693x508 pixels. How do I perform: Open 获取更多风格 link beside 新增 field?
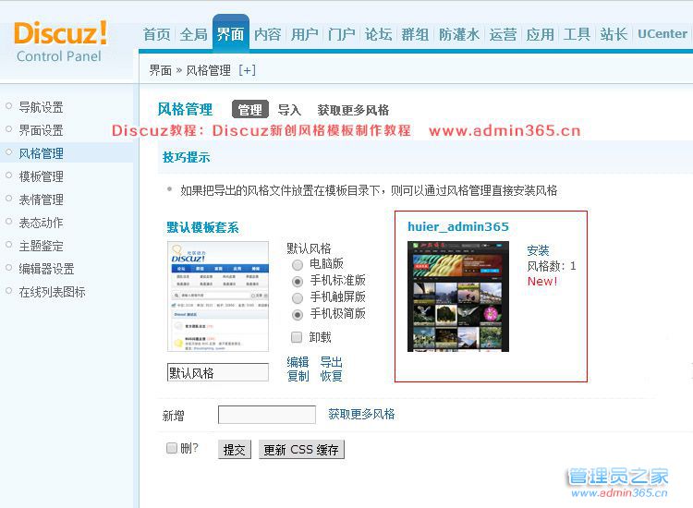coord(361,414)
